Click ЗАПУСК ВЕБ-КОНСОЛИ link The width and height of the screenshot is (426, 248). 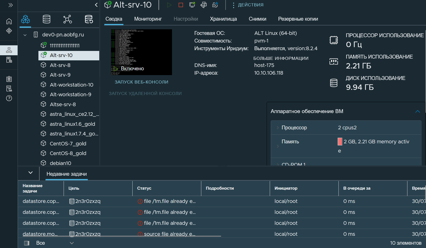(x=141, y=82)
